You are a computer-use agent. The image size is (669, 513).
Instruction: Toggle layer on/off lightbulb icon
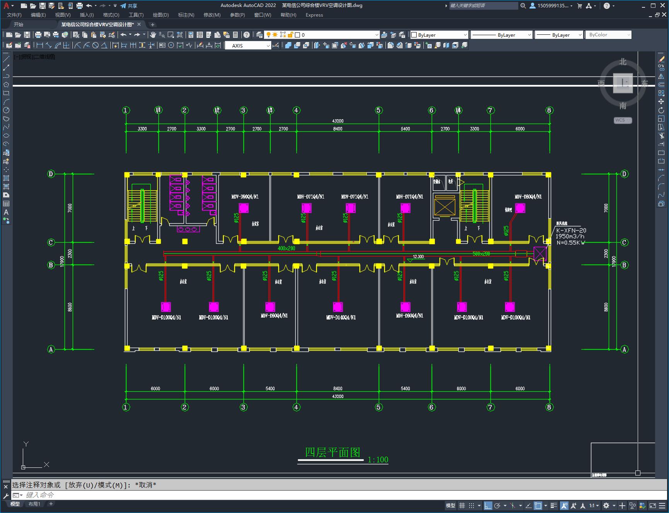[268, 35]
